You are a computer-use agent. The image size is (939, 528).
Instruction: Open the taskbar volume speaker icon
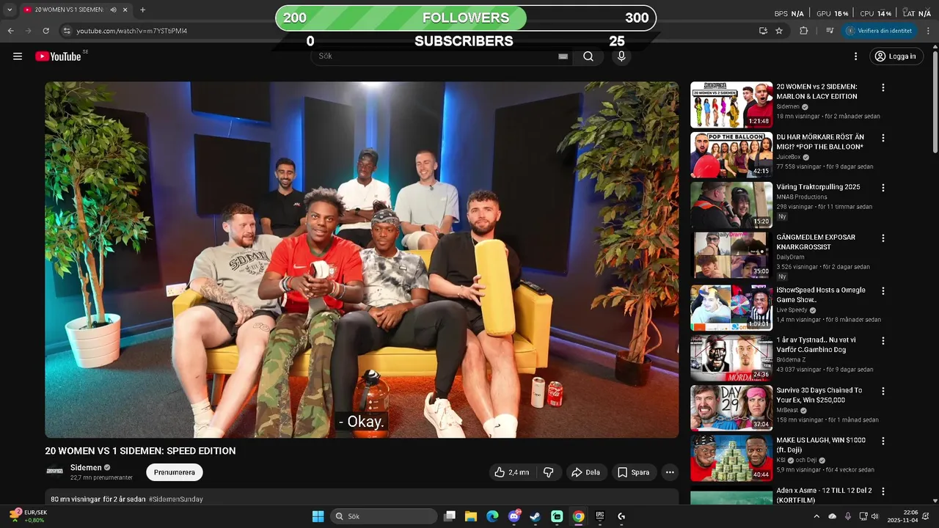click(x=874, y=516)
